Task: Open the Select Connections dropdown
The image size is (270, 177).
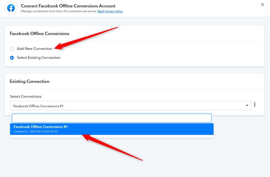Action: (130, 106)
